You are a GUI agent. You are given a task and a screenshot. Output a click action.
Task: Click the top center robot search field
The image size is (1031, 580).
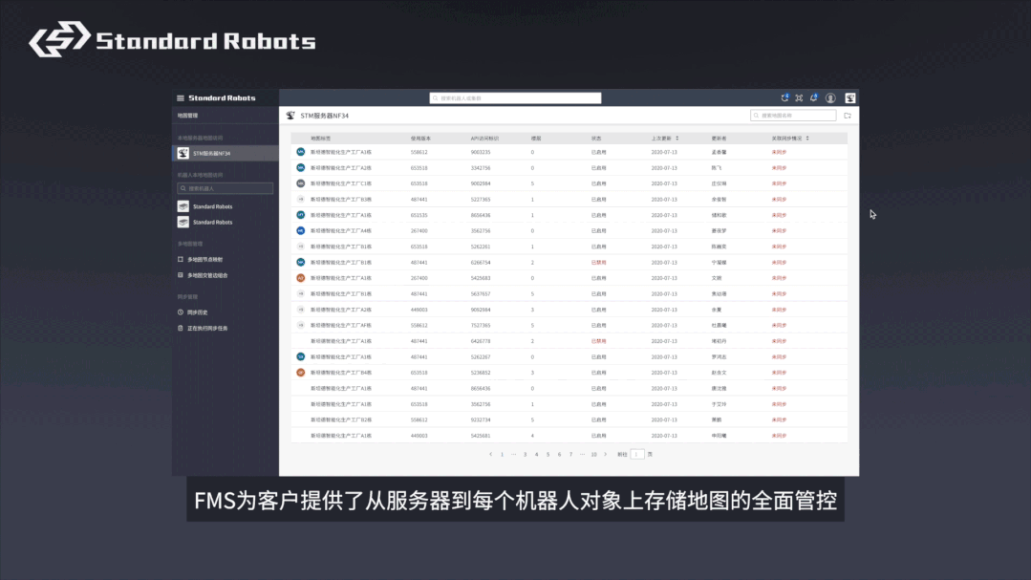(x=516, y=98)
